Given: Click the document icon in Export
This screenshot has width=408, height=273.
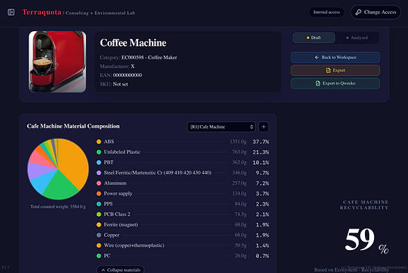Looking at the screenshot, I should point(328,70).
